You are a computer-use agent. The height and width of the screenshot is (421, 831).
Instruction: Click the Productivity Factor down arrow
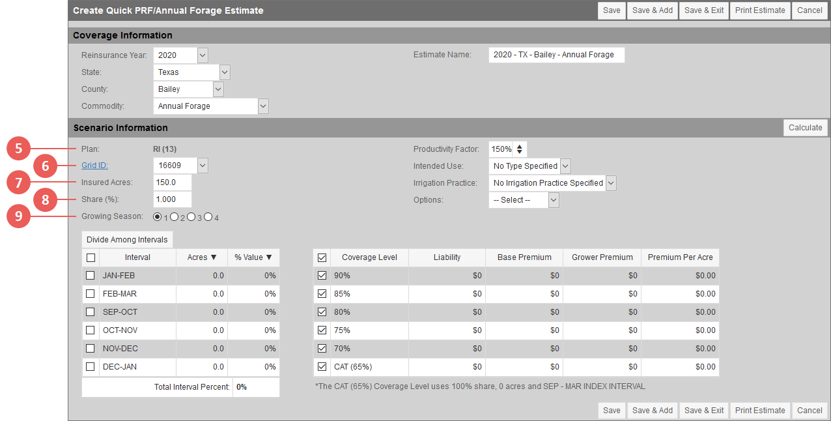520,151
